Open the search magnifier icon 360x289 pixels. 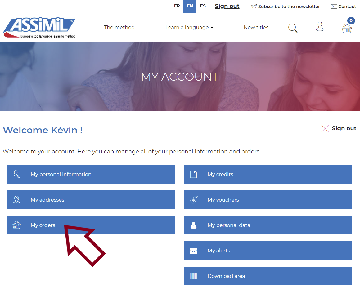click(x=293, y=28)
